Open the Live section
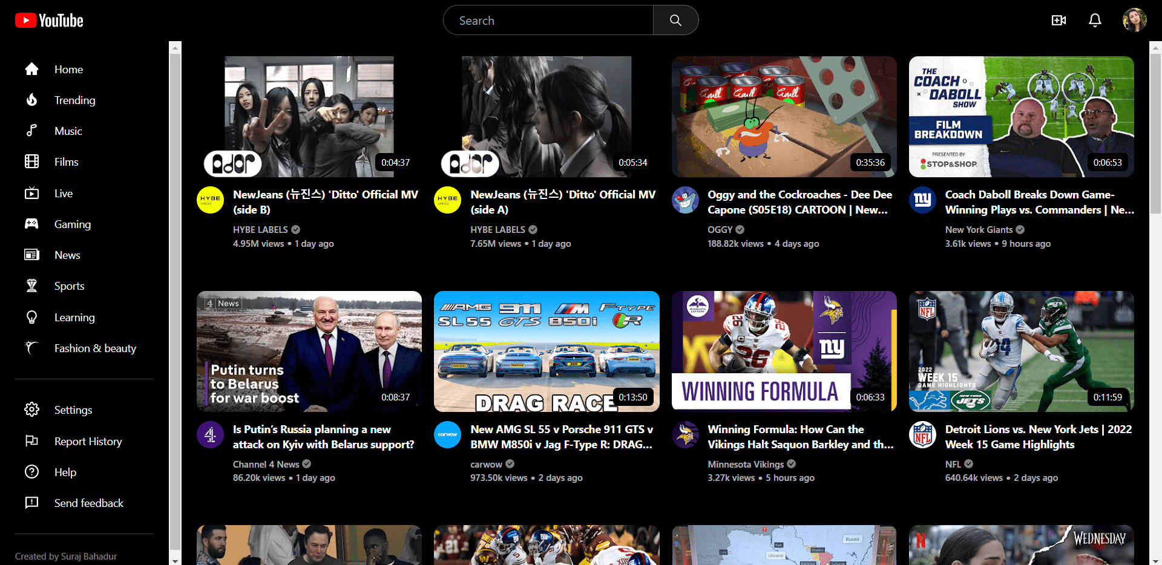1162x565 pixels. tap(63, 194)
